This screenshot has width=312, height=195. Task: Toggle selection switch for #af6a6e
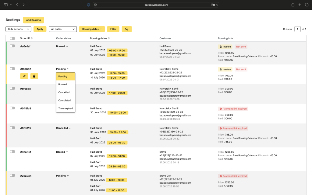point(12,88)
